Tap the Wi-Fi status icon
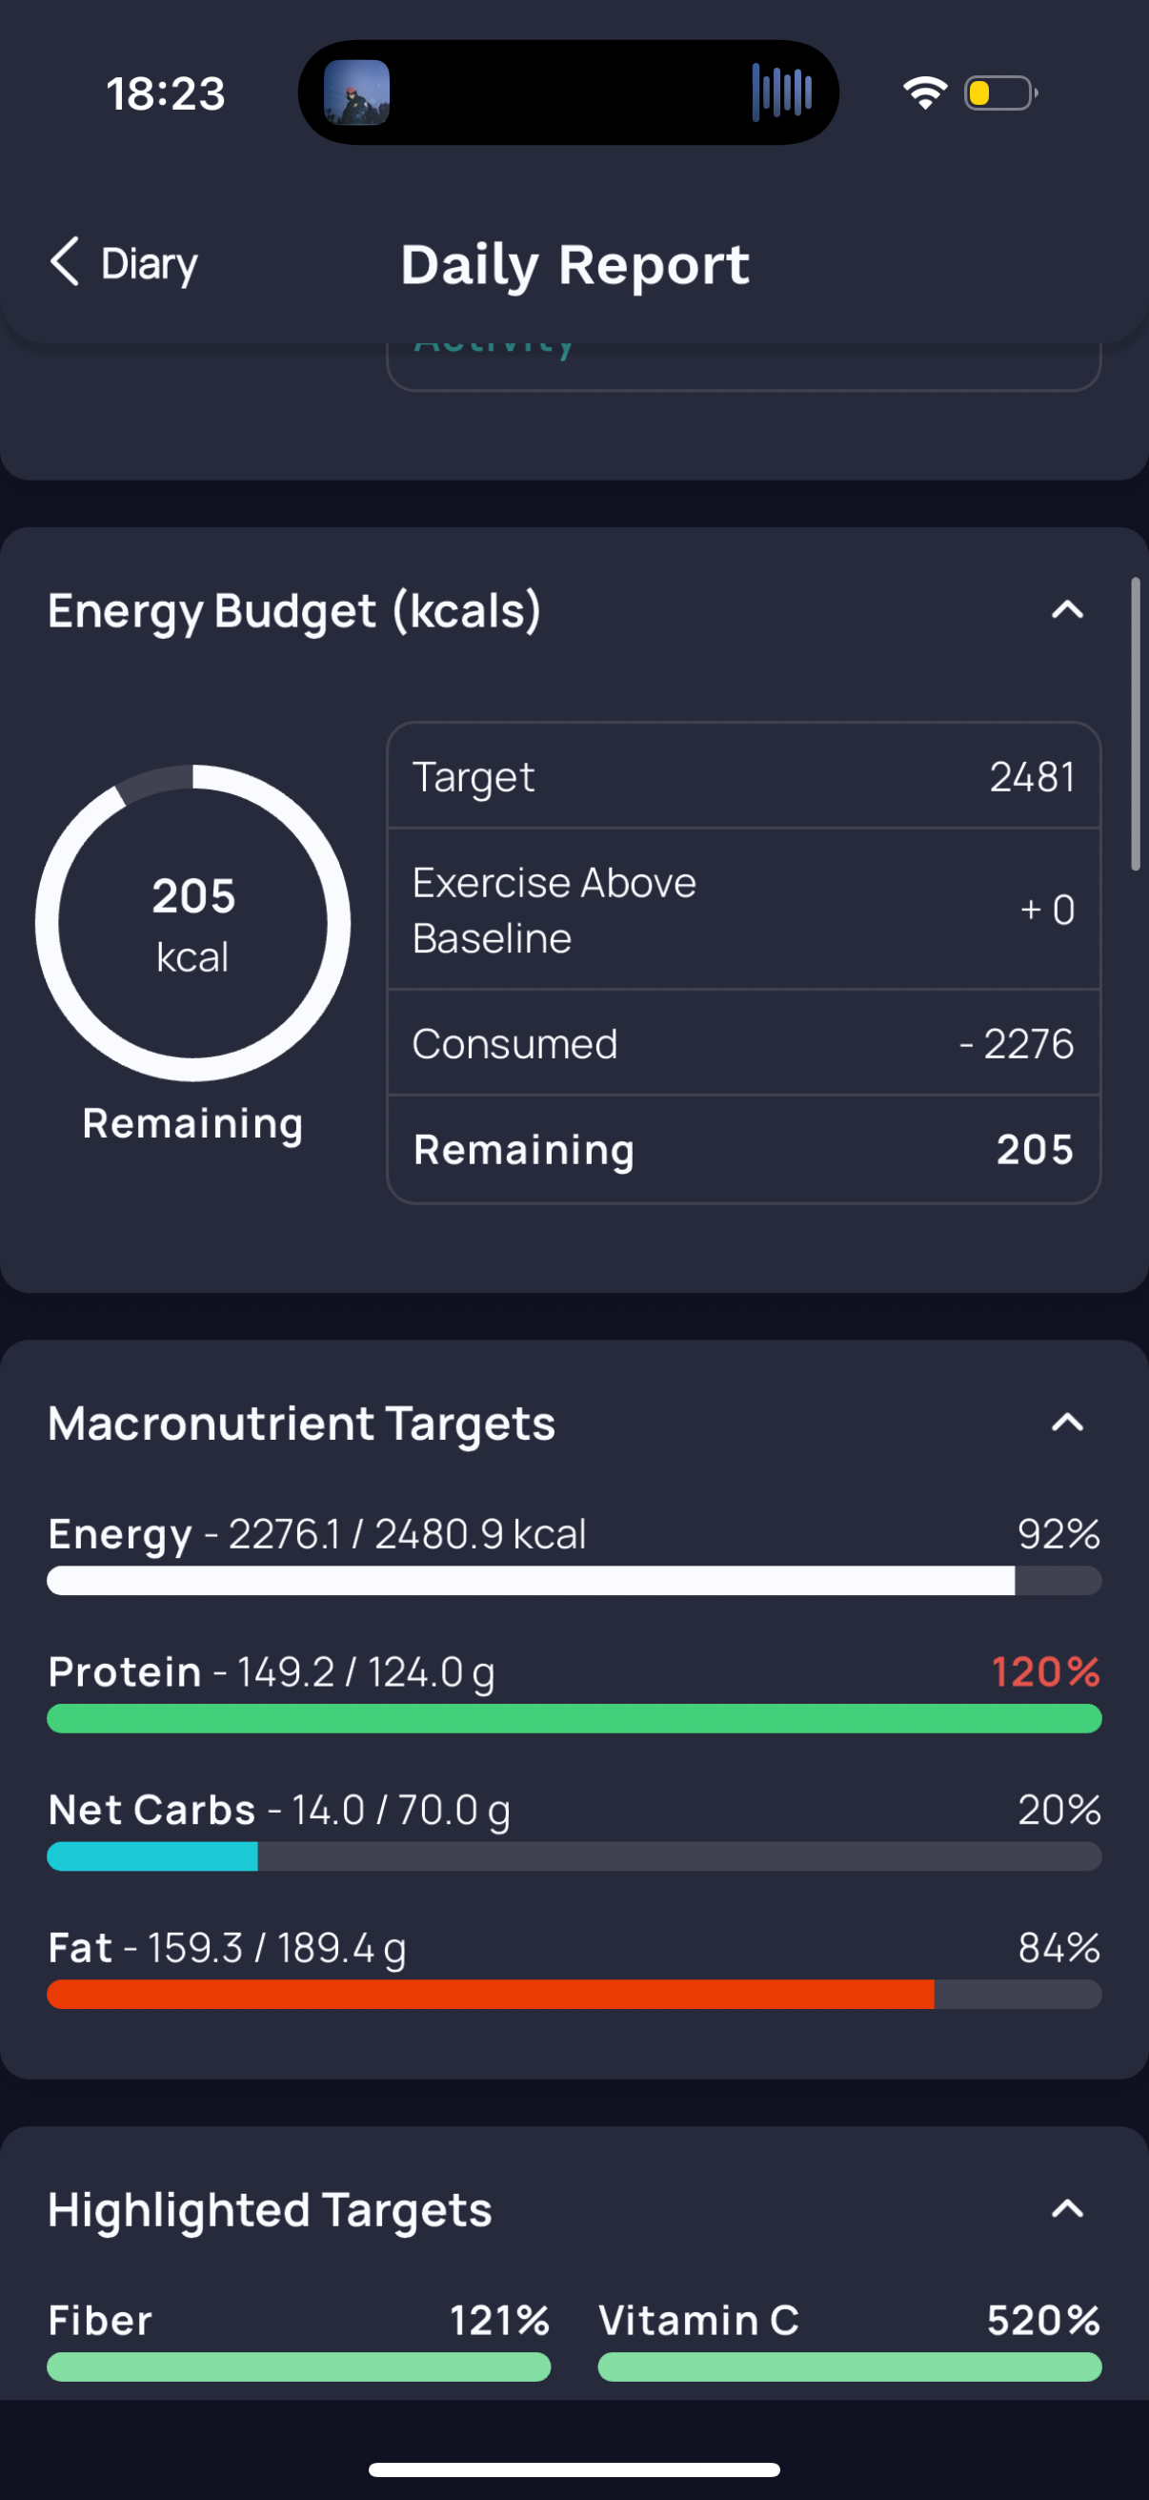The height and width of the screenshot is (2500, 1149). (925, 93)
